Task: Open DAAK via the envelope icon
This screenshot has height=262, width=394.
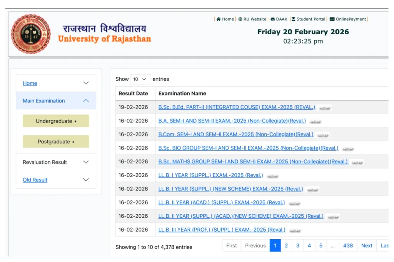Action: 273,19
